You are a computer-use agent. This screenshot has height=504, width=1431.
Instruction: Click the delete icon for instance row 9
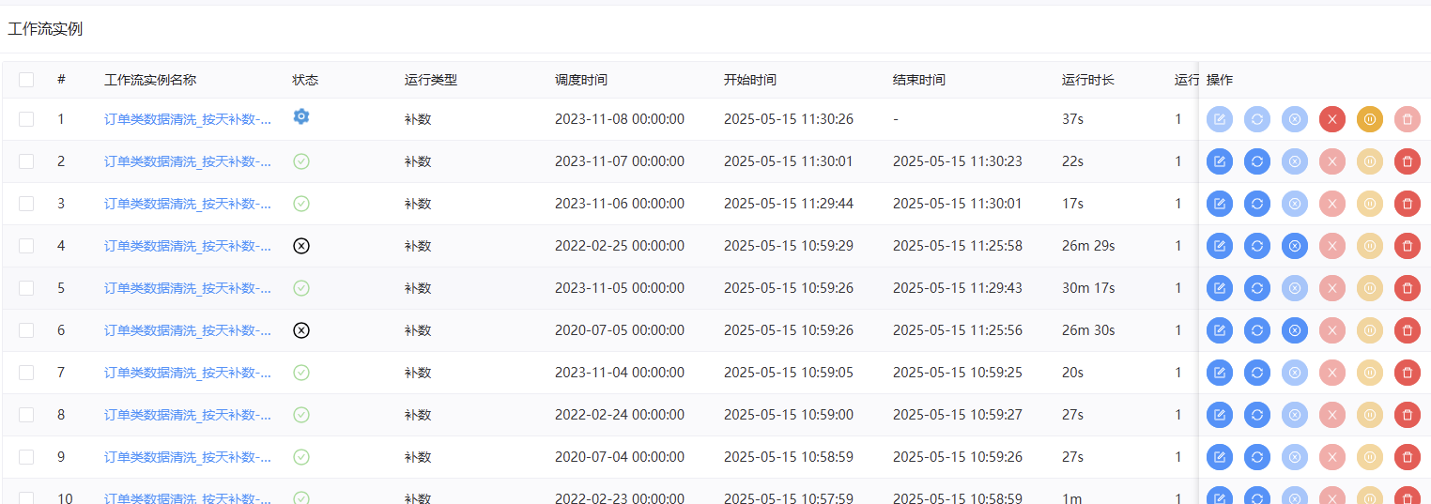pyautogui.click(x=1407, y=457)
